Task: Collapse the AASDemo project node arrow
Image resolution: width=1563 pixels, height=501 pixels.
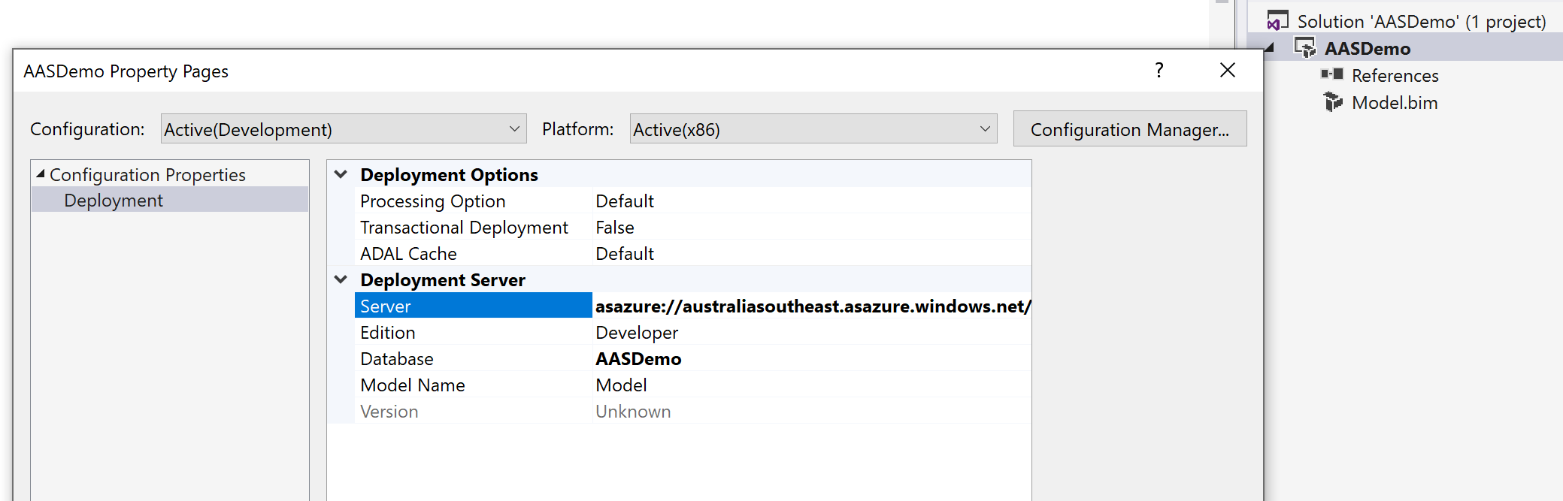Action: [x=1270, y=48]
